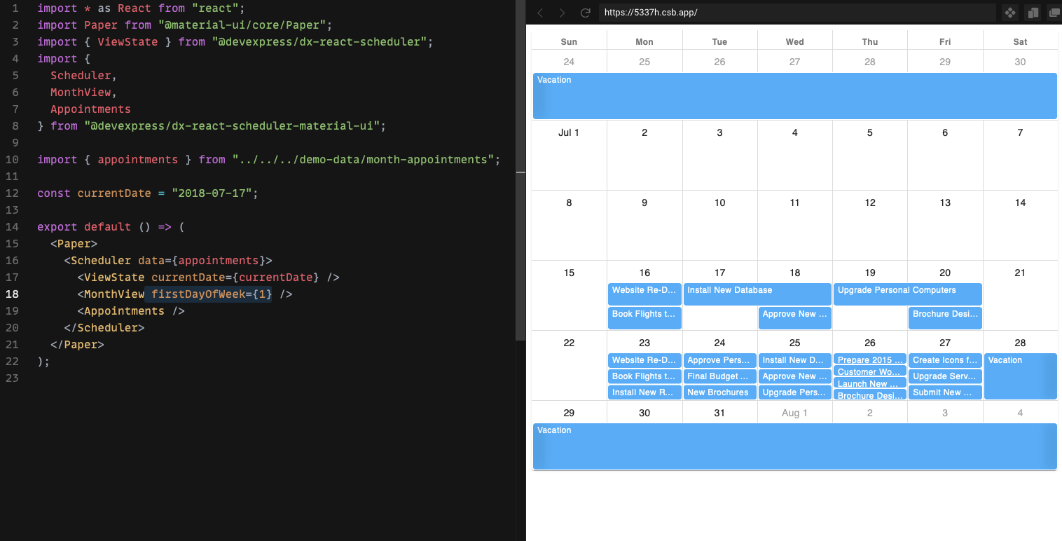Open the 'Final Budget ...' appointment

coord(719,376)
